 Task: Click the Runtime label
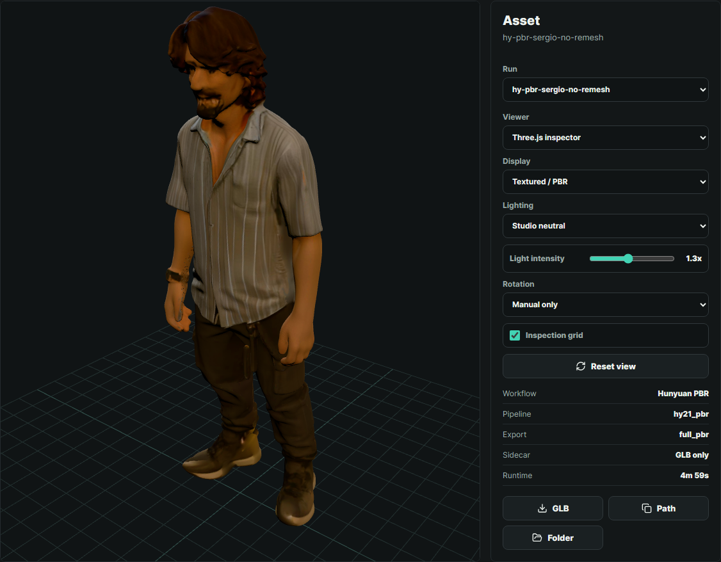click(517, 475)
